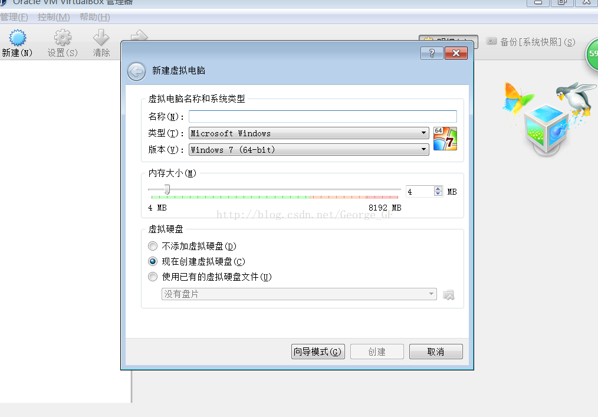Open the 管理(F) menu
Viewport: 598px width, 417px height.
[14, 17]
